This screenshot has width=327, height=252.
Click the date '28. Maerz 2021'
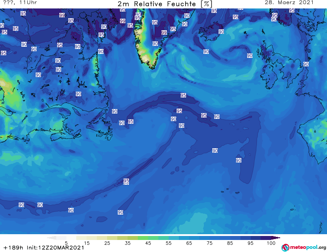click(x=289, y=3)
